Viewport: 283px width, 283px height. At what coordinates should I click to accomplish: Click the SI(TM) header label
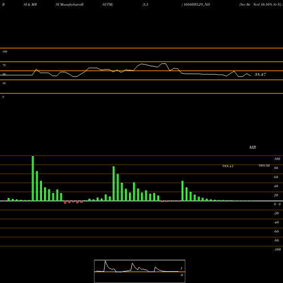point(108,5)
